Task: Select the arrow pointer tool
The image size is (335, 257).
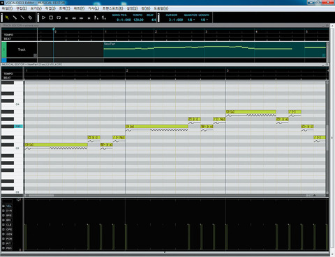Action: tap(7, 17)
